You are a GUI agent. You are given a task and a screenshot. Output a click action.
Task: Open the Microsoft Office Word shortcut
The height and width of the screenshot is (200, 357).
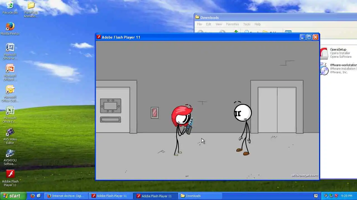[10, 52]
